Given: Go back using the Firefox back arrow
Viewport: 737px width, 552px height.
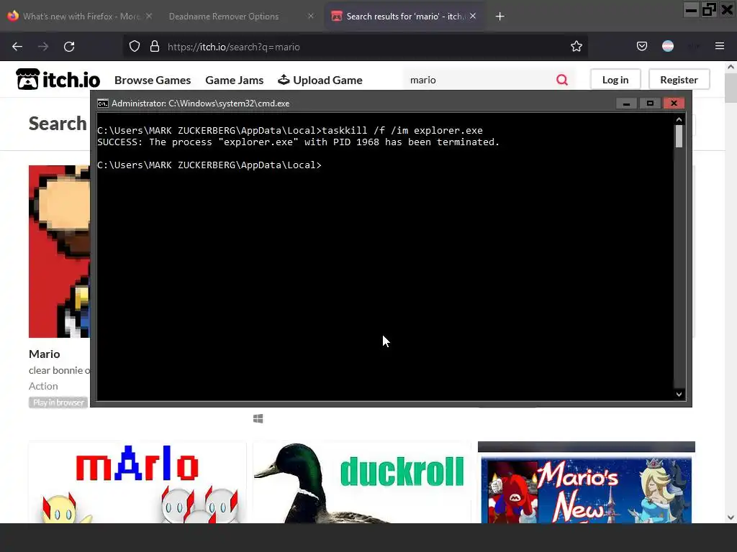Looking at the screenshot, I should tap(17, 47).
